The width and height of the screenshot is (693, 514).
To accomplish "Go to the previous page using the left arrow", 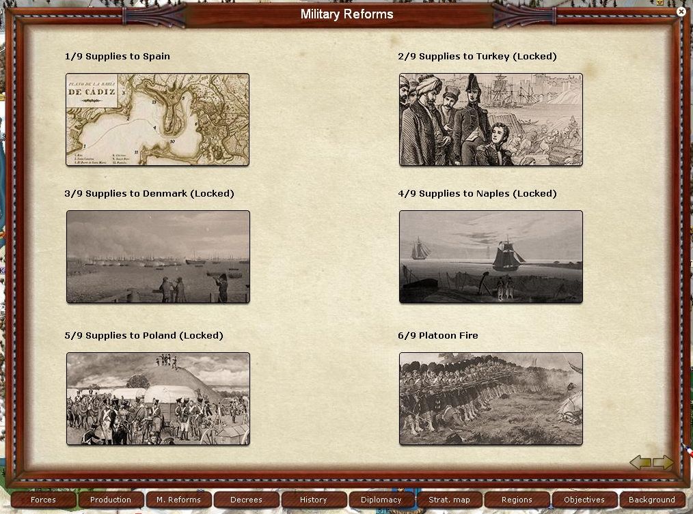I will tap(640, 463).
